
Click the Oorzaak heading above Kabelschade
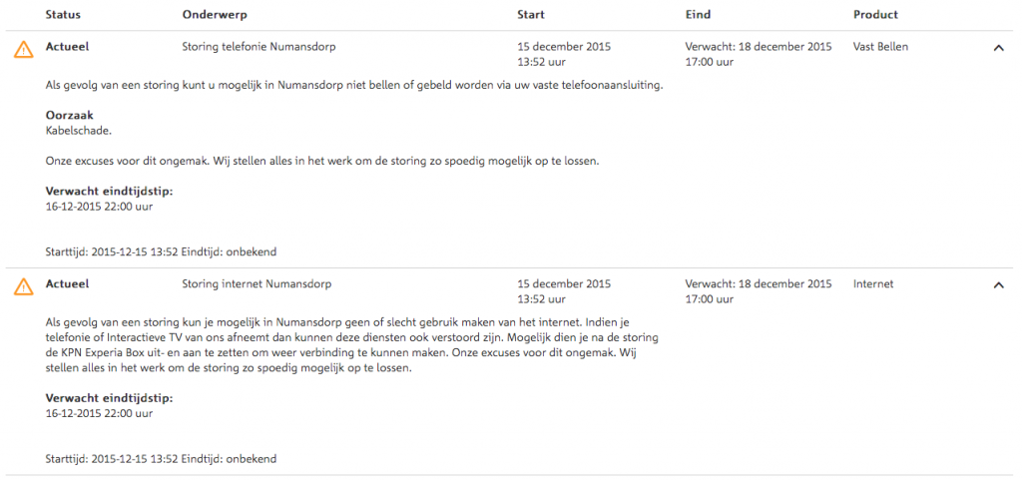click(x=70, y=116)
